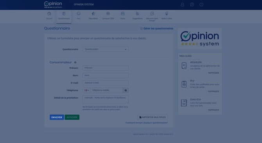262x143 pixels.
Task: Click the PLV tool title
Action: point(192,81)
